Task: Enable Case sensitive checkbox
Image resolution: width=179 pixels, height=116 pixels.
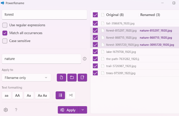Action: coord(5,41)
